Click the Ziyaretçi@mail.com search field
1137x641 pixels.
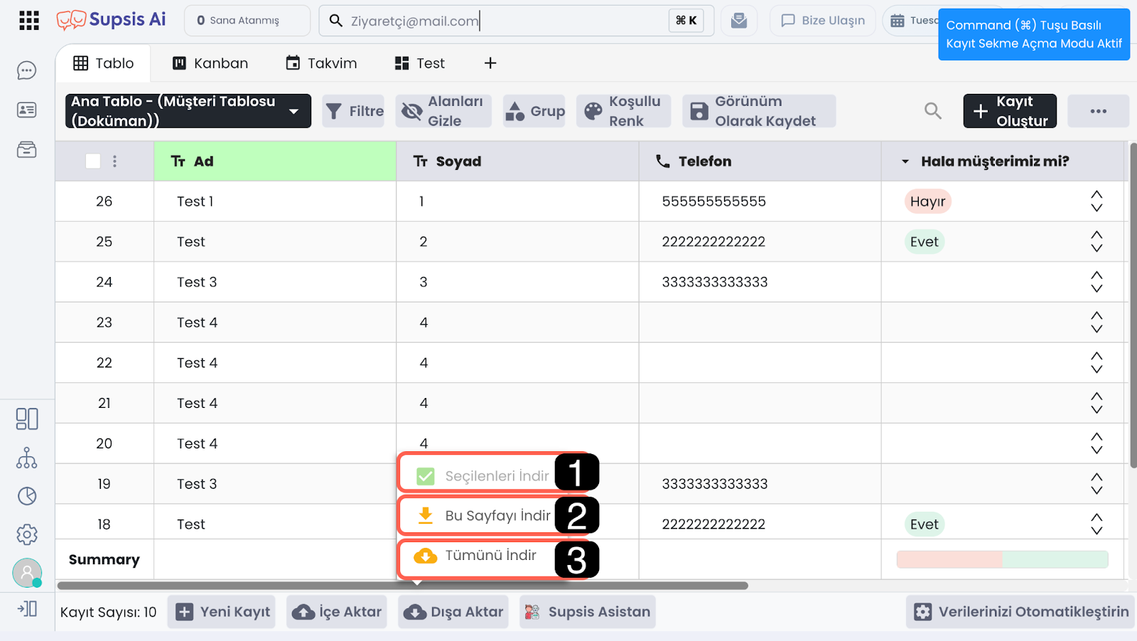[497, 21]
